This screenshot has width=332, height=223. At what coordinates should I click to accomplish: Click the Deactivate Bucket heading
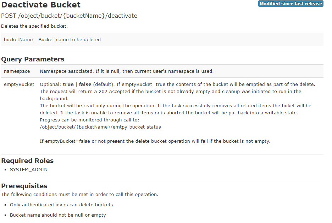(x=41, y=5)
